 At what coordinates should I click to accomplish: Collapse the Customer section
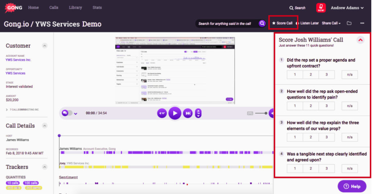44,46
